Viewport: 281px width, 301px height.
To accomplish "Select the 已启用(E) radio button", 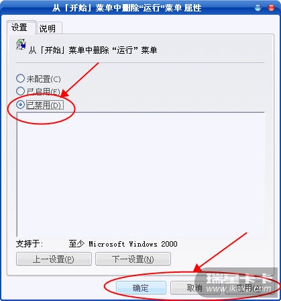I will [x=20, y=91].
